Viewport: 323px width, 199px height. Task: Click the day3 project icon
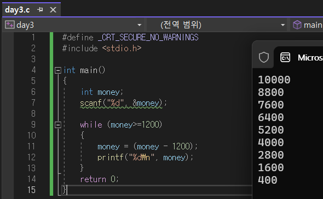9,25
